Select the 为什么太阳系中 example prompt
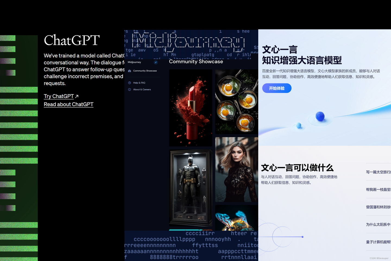Screen dimensions: 391x261 tap(379, 225)
